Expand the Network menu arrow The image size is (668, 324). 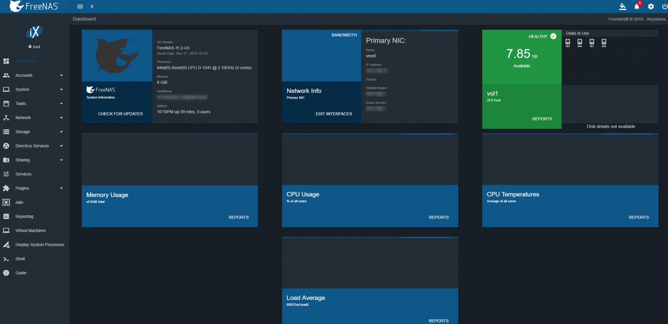[x=61, y=118]
